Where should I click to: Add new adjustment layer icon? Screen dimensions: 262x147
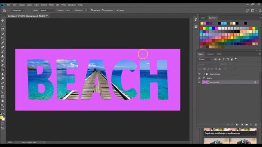pyautogui.click(x=242, y=125)
